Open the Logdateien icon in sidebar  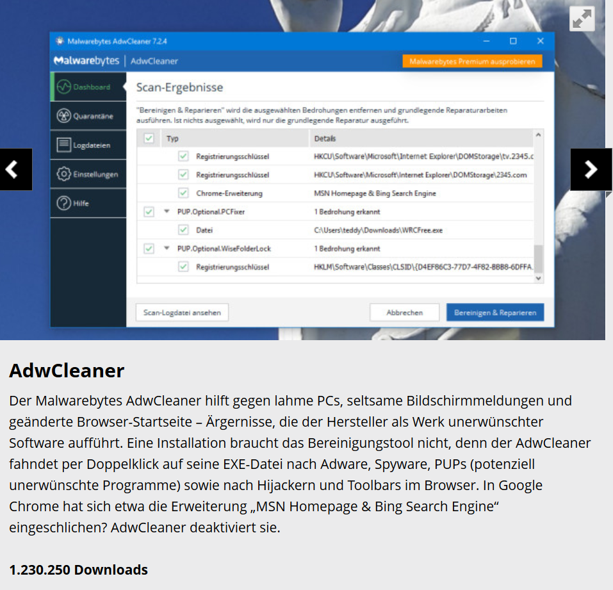click(x=63, y=145)
